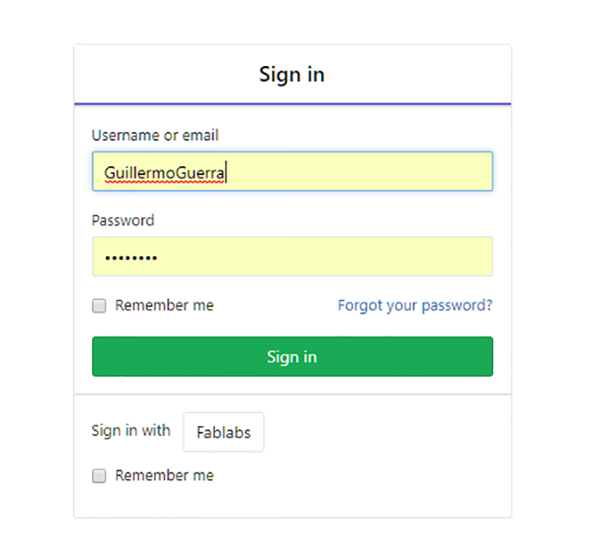
Task: Click the Username or email input field
Action: 292,171
